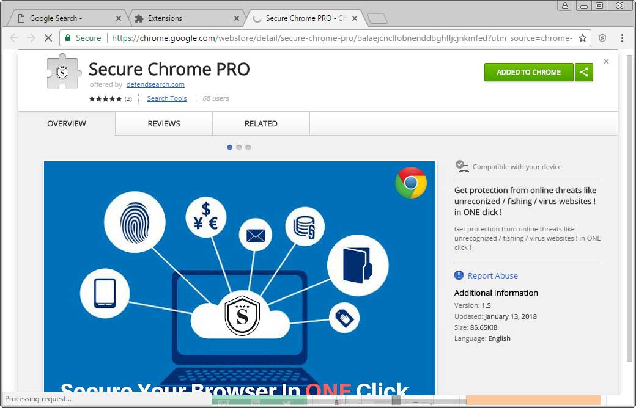Click the envelope icon in the promo image
This screenshot has width=636, height=408.
pos(256,235)
